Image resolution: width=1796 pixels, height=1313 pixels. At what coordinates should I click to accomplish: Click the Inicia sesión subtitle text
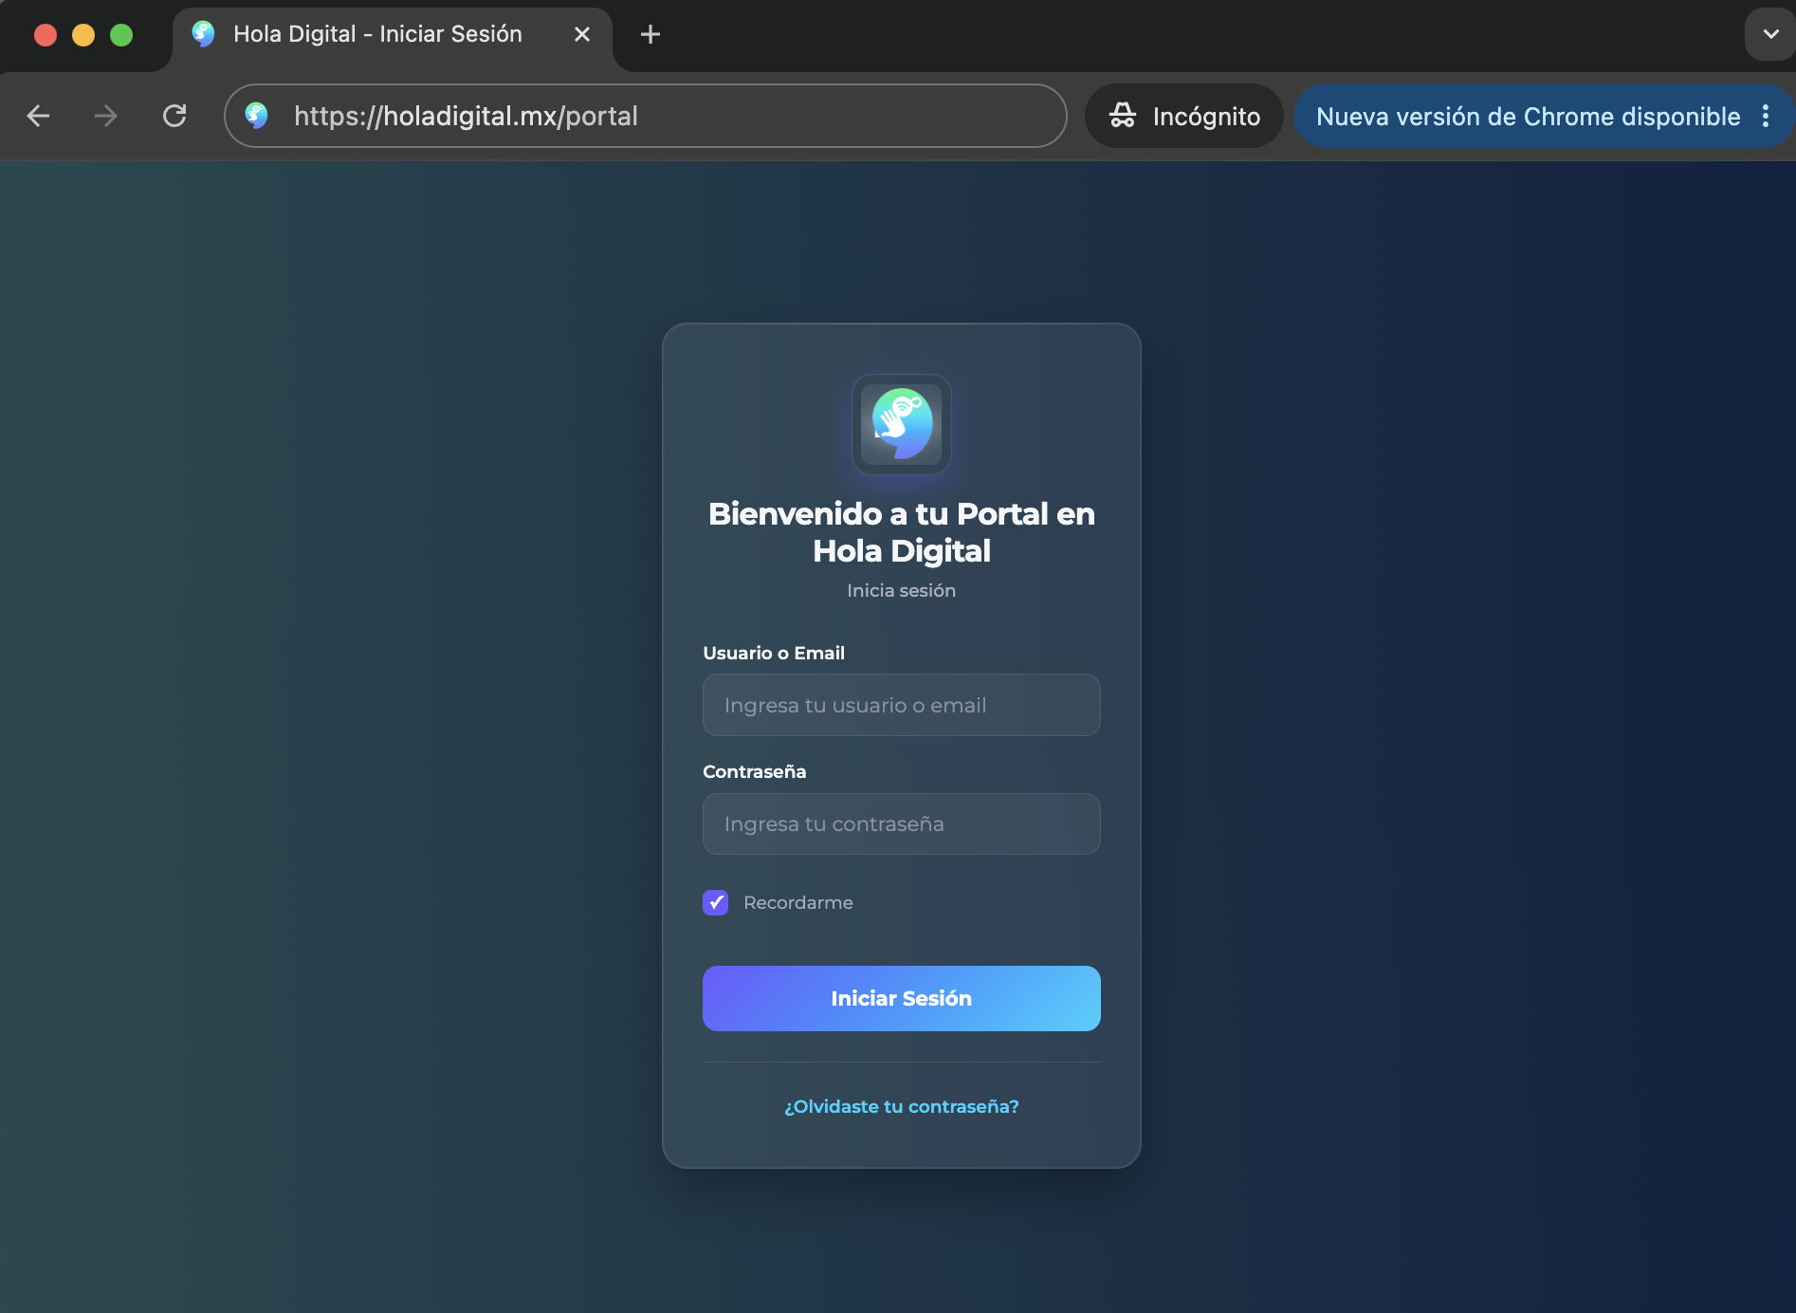[901, 590]
